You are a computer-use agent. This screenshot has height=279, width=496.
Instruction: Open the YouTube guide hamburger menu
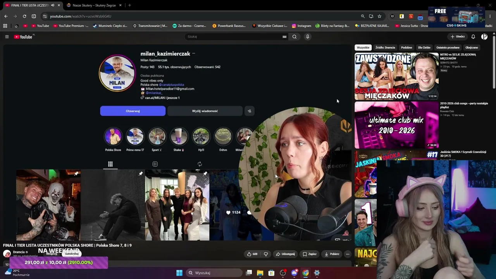7,37
